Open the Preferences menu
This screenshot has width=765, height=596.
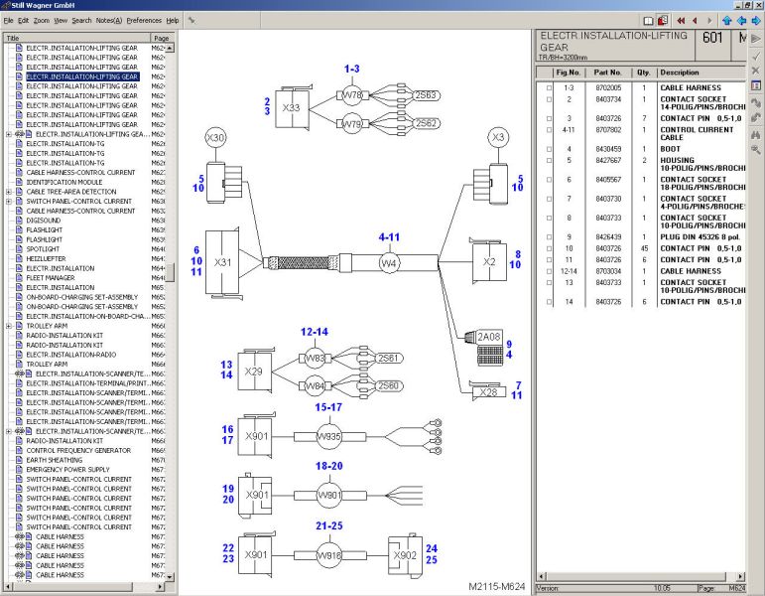tap(144, 20)
